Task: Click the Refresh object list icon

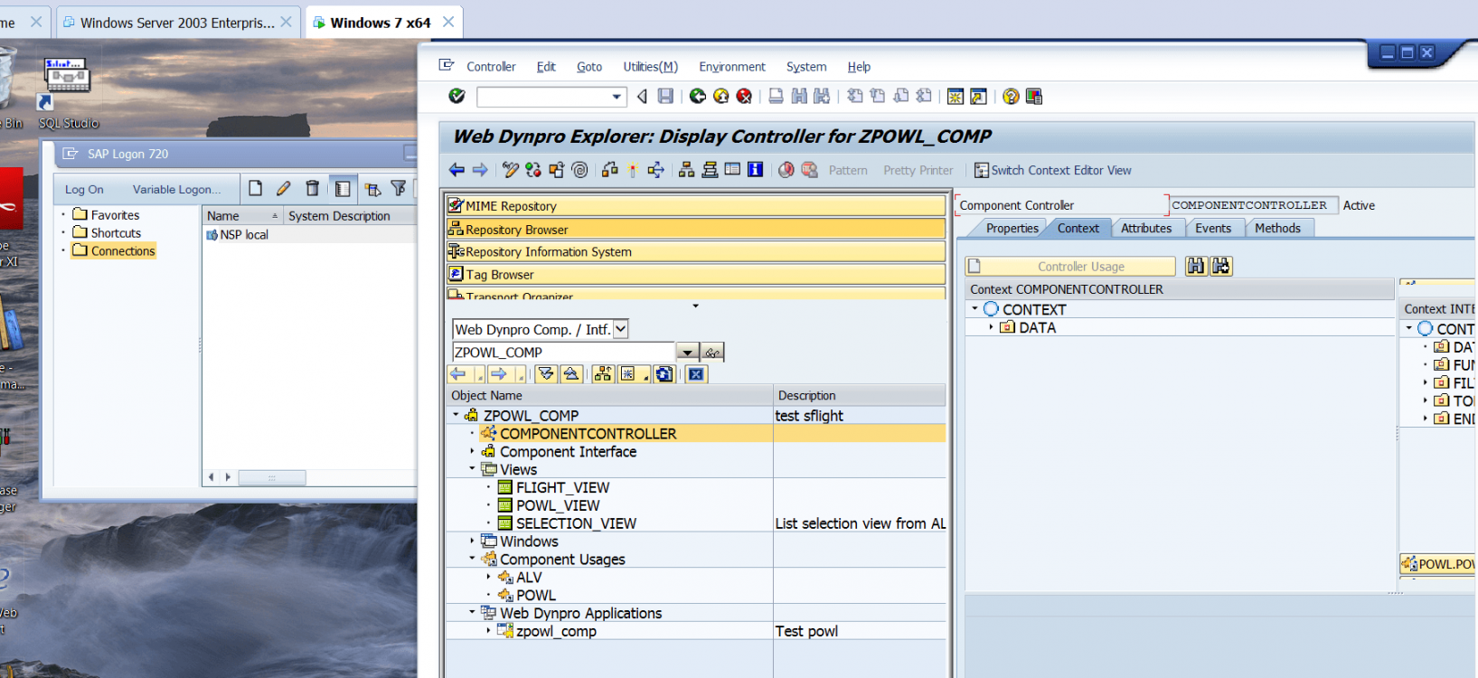Action: (x=664, y=374)
